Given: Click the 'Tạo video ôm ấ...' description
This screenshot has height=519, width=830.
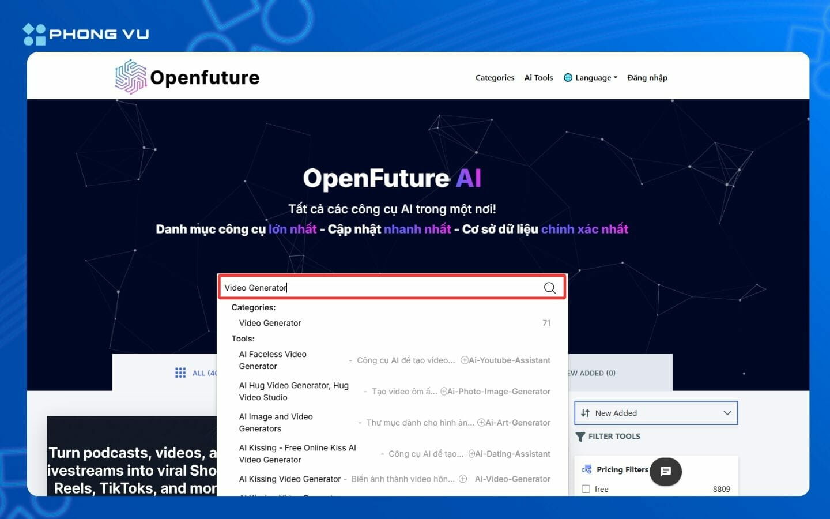Looking at the screenshot, I should pyautogui.click(x=405, y=392).
